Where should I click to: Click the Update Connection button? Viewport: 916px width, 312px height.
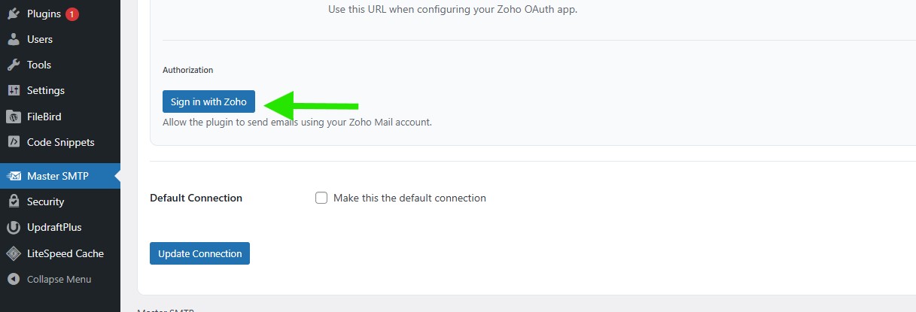(x=199, y=253)
